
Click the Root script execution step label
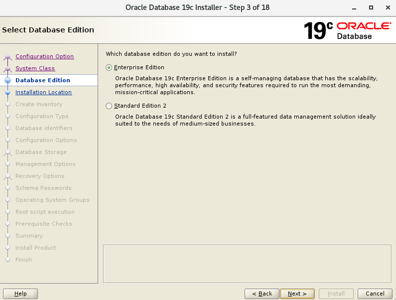click(x=45, y=212)
